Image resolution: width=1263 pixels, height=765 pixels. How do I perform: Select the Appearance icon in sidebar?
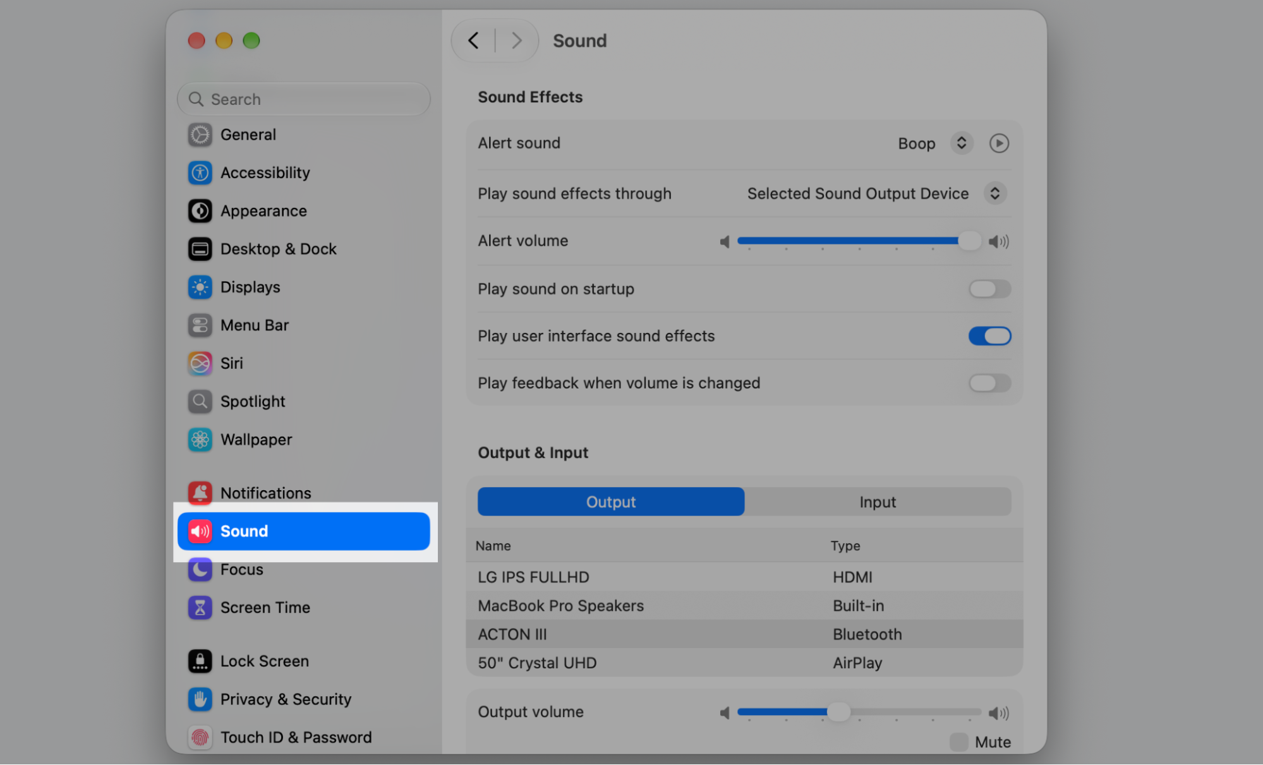(x=200, y=211)
